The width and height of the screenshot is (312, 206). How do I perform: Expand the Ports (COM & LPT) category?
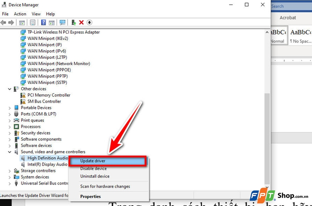[x=9, y=114]
